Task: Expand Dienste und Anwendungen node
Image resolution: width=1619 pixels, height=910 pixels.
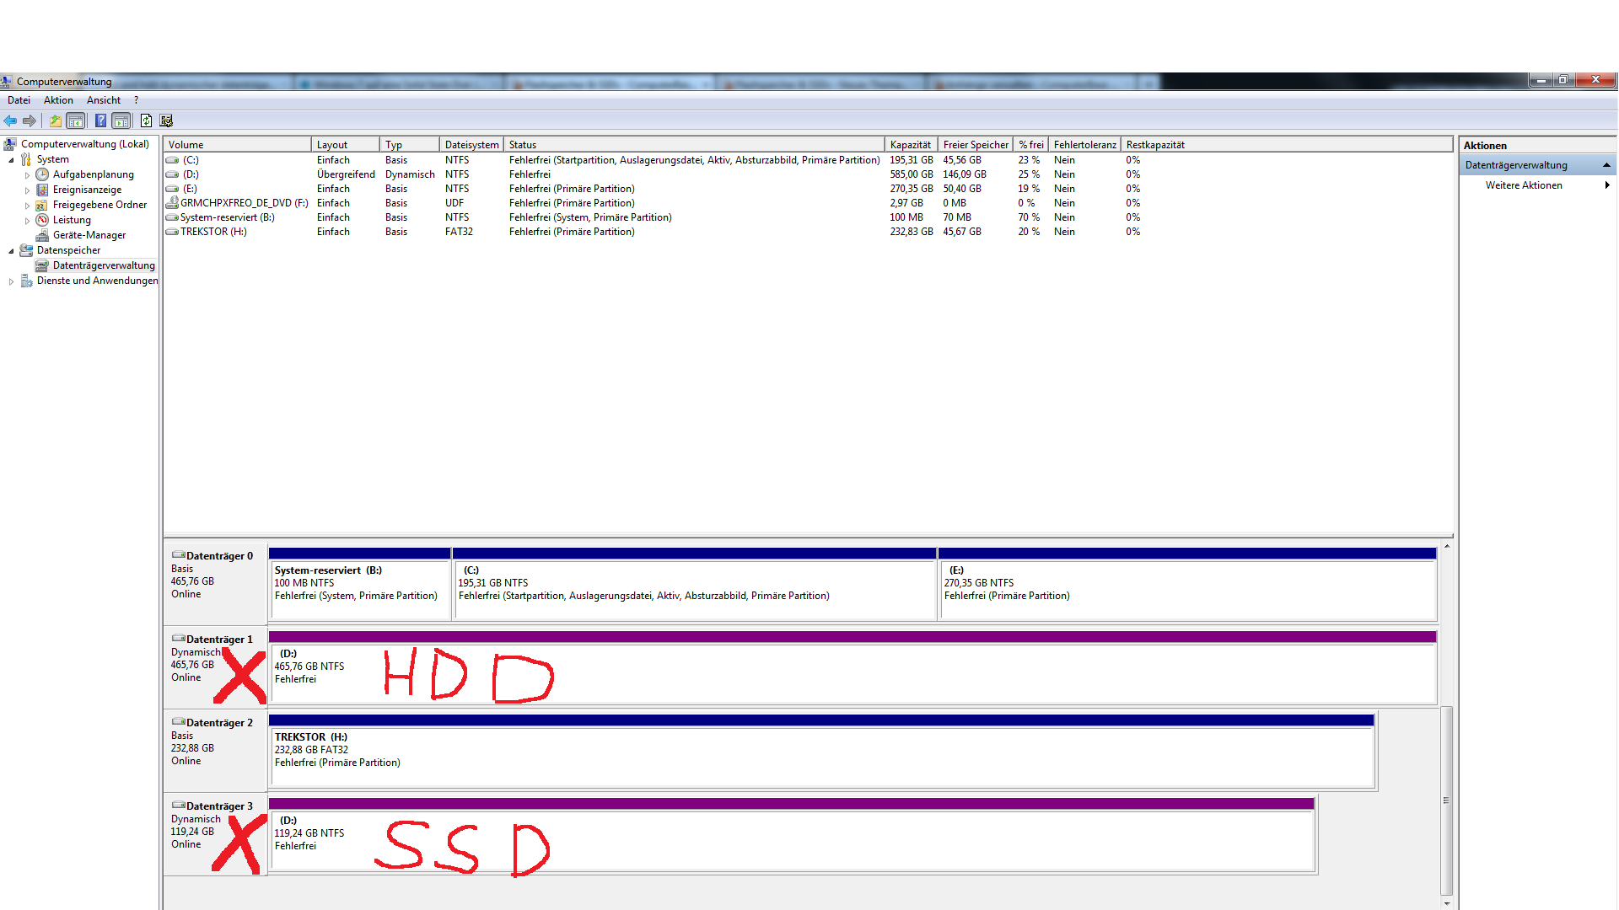Action: [11, 281]
